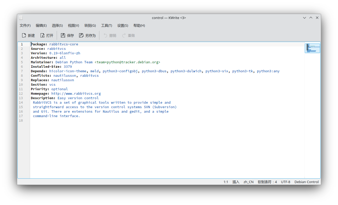Click the 'http://www.rabbitvcs.org' homepage URL

(76, 94)
